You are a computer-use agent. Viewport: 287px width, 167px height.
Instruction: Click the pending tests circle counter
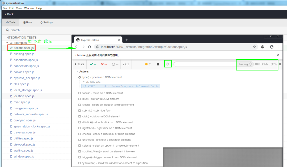coord(115,64)
